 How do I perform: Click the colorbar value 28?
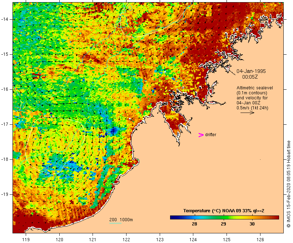point(194,224)
